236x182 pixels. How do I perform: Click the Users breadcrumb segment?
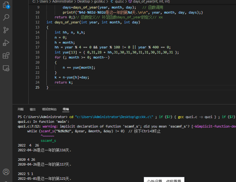click(x=44, y=2)
